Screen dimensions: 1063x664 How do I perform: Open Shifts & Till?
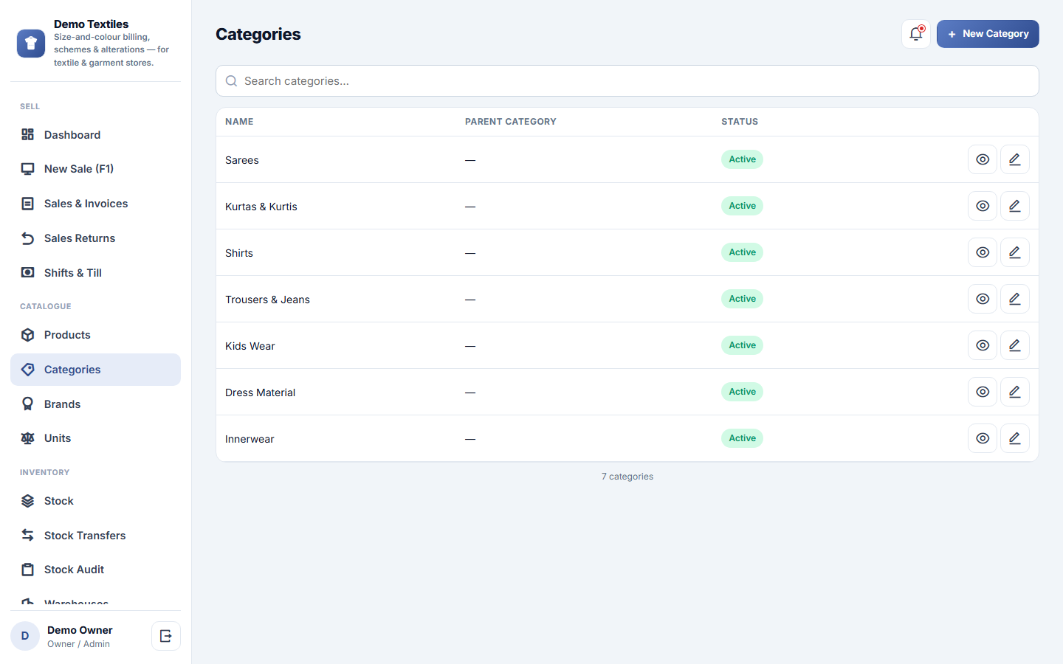(95, 273)
